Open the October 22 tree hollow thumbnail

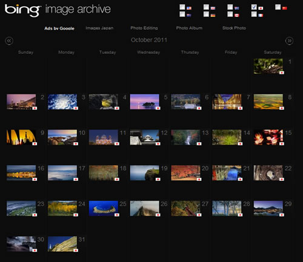pyautogui.click(x=268, y=173)
